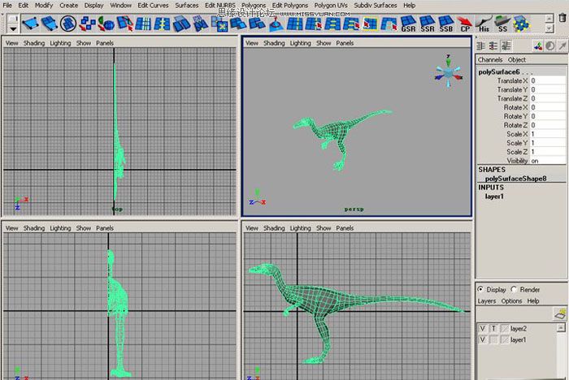
Task: Click the SSR shelf icon
Action: (x=428, y=23)
